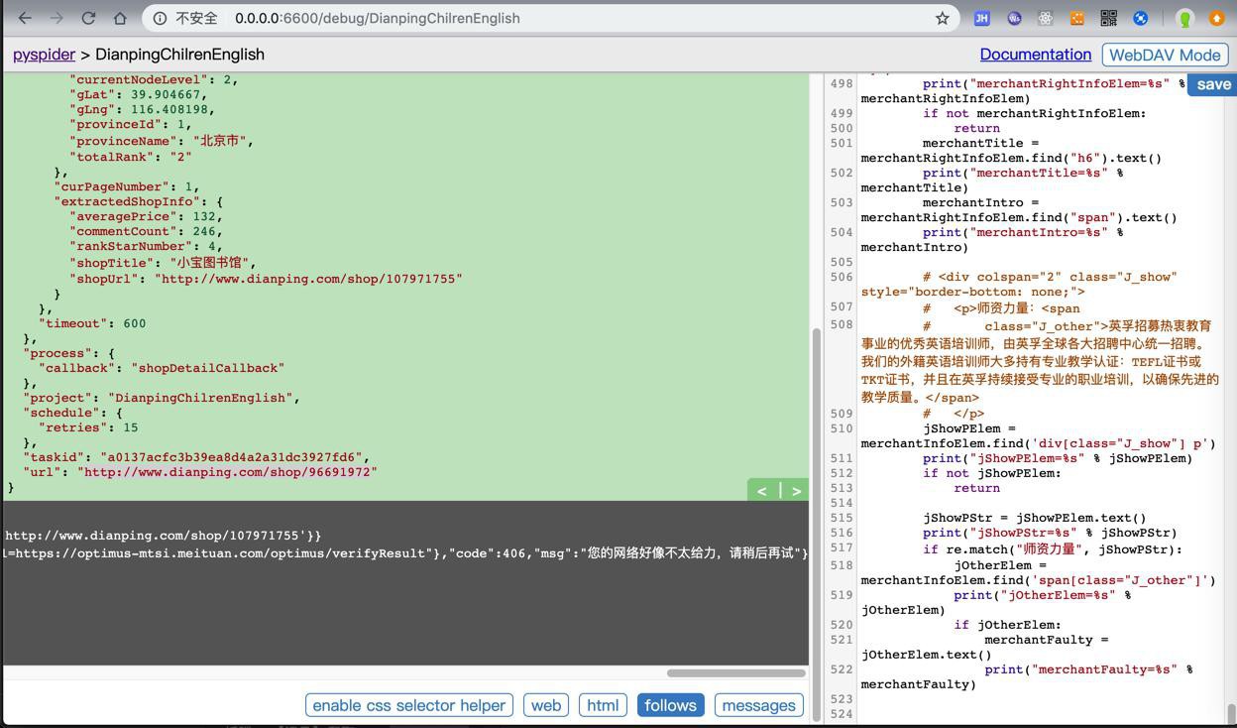1237x728 pixels.
Task: Open the green profile avatar
Action: (x=1184, y=18)
